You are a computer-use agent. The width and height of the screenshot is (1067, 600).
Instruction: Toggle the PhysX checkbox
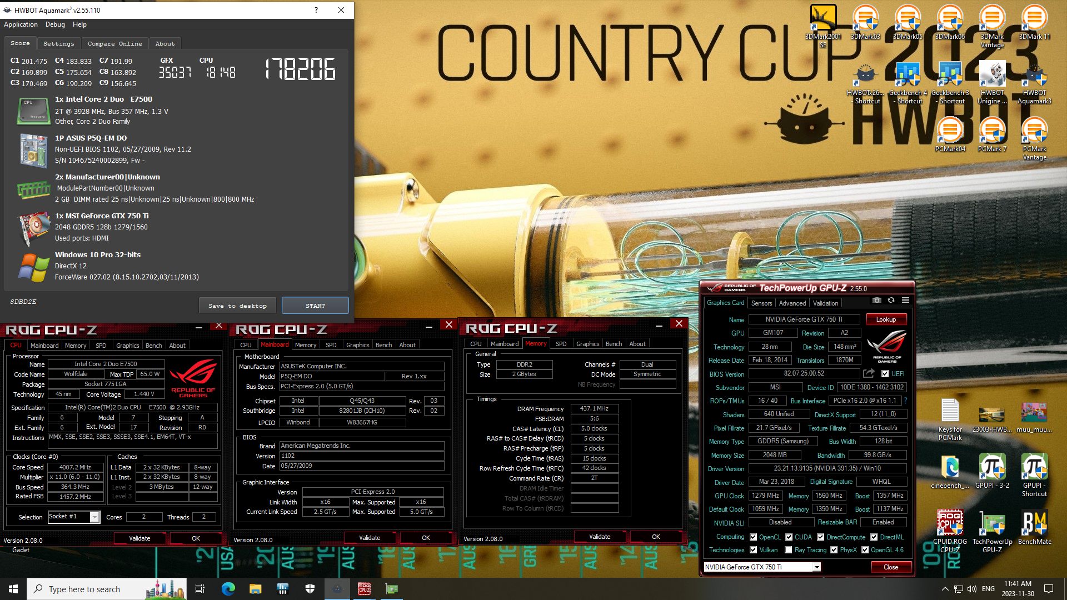click(834, 550)
